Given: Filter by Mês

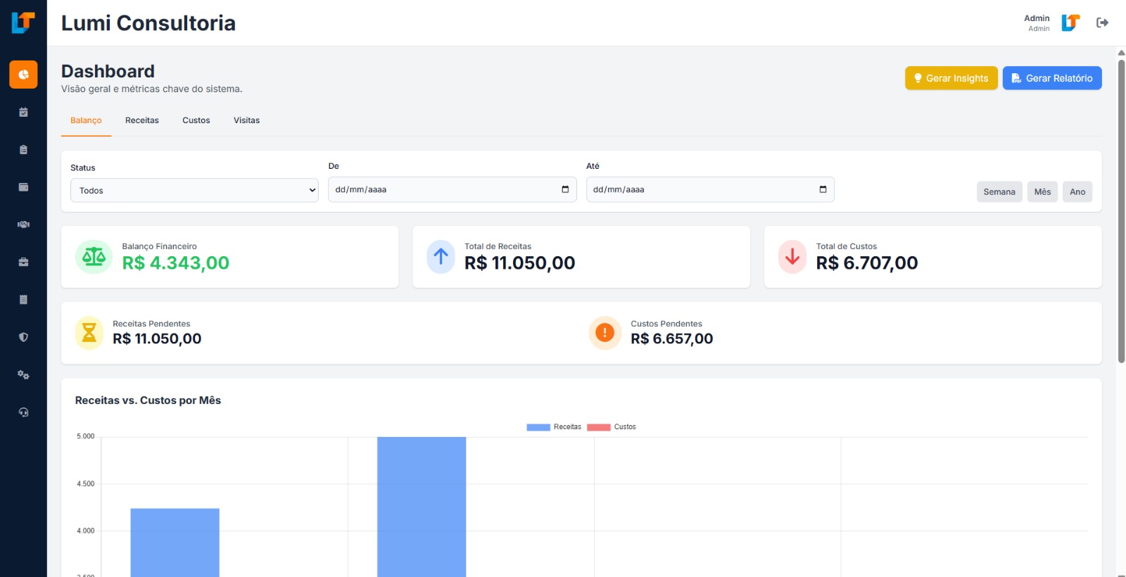Looking at the screenshot, I should (x=1042, y=191).
